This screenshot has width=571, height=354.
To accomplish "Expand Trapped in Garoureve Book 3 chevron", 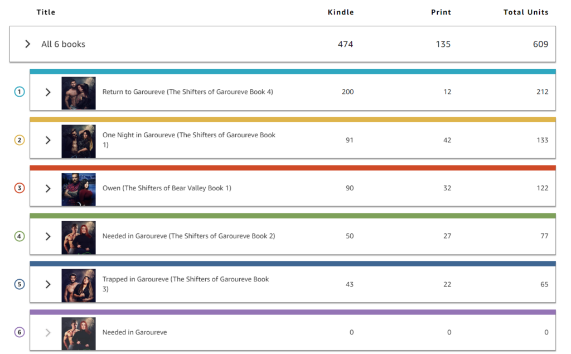I will pos(48,285).
